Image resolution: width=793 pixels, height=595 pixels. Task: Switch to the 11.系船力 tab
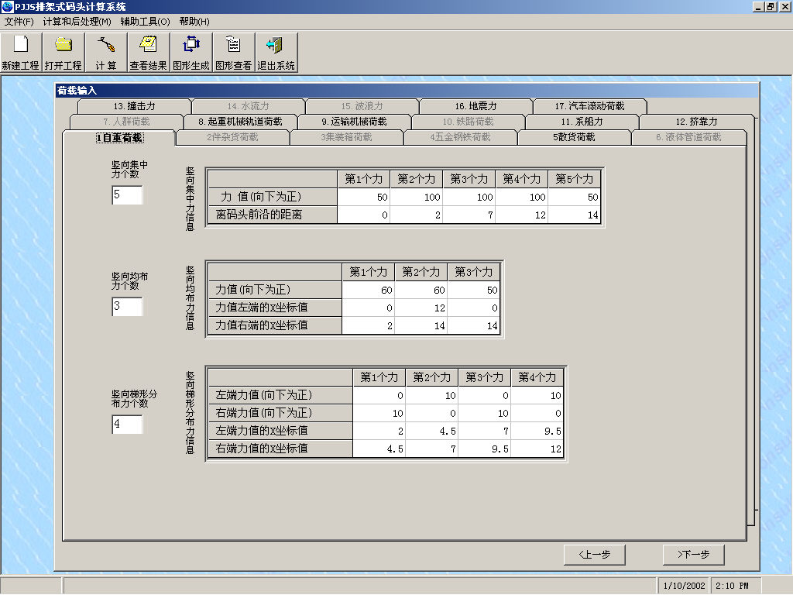(582, 122)
